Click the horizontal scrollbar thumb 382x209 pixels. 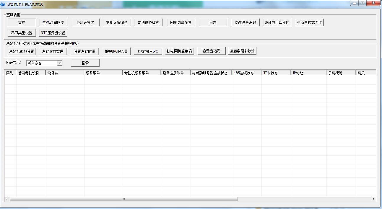[123, 199]
